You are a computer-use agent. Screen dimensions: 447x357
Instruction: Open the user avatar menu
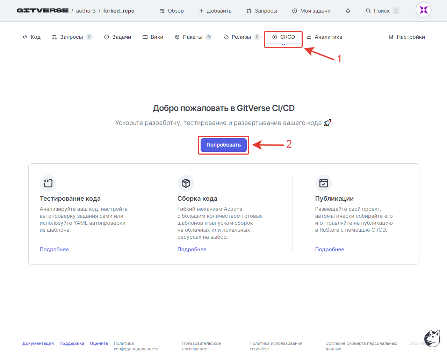424,10
